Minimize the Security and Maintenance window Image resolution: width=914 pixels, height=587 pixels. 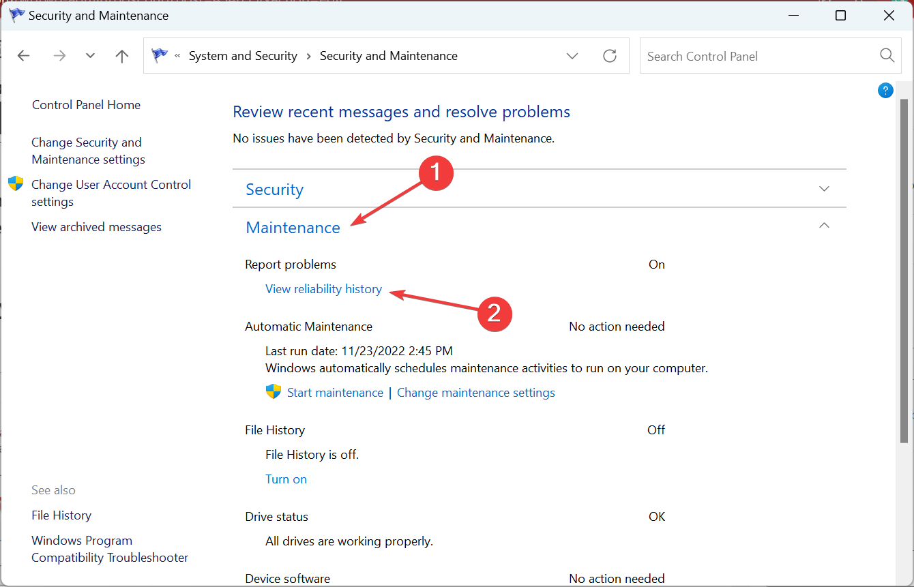point(793,15)
